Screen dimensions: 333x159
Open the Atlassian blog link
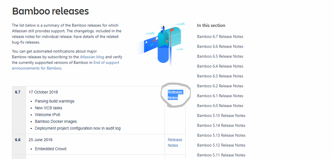click(x=92, y=57)
